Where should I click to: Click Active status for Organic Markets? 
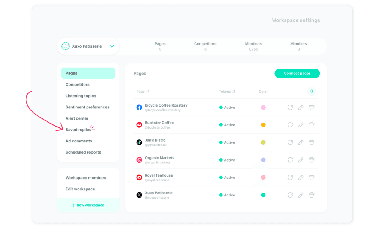point(227,160)
